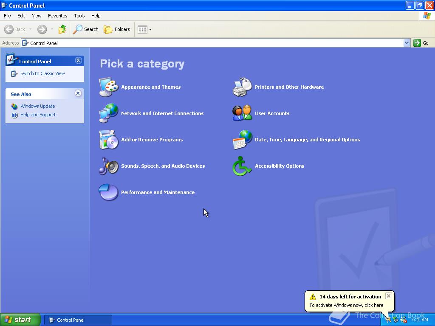Collapse the See Also section
This screenshot has height=326, width=435.
tap(78, 93)
